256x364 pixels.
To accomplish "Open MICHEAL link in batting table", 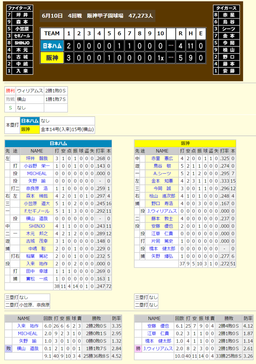I will [x=37, y=173].
